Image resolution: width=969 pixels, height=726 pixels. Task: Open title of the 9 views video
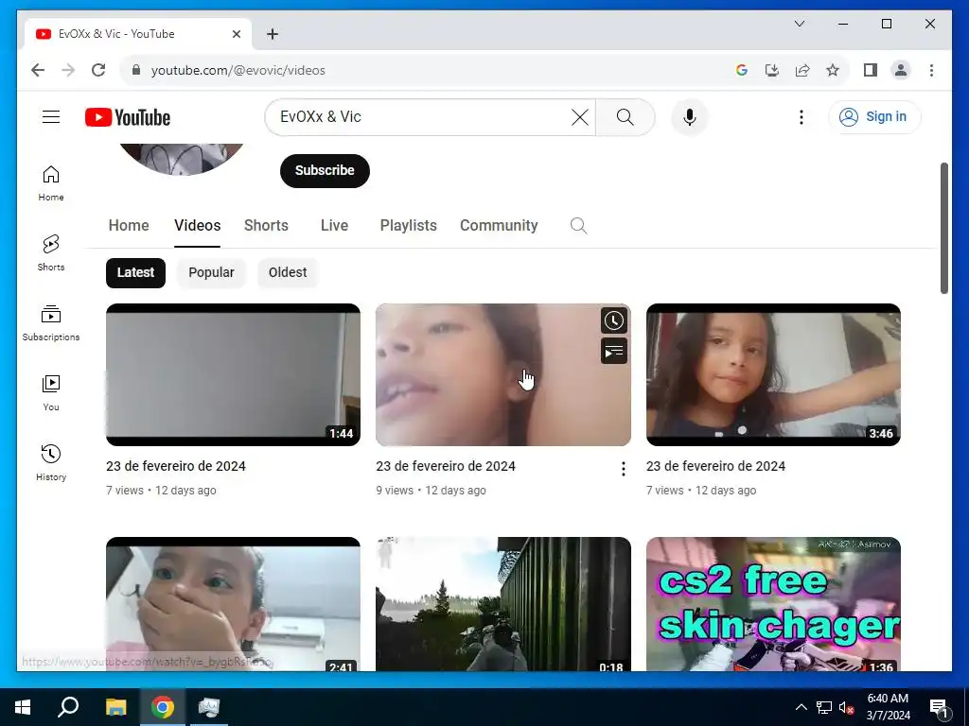[446, 466]
